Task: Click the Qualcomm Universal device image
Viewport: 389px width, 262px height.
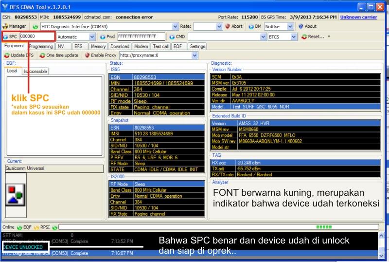Action: (x=16, y=195)
